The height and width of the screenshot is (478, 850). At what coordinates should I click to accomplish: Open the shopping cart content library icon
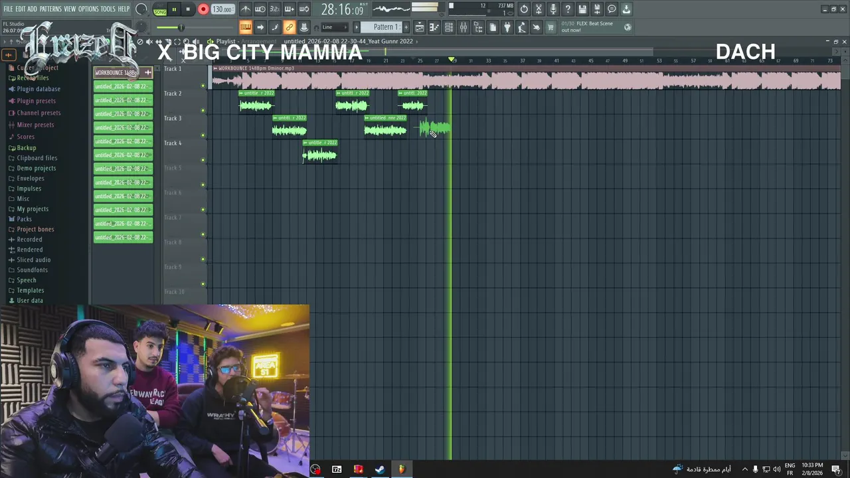tap(551, 27)
